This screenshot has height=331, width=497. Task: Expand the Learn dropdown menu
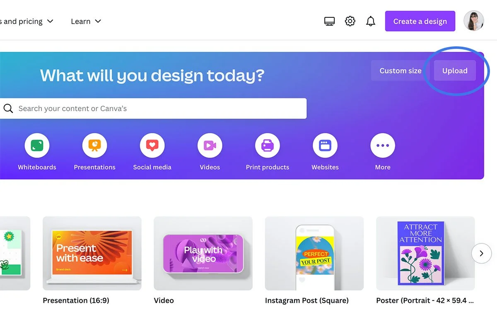pos(86,21)
